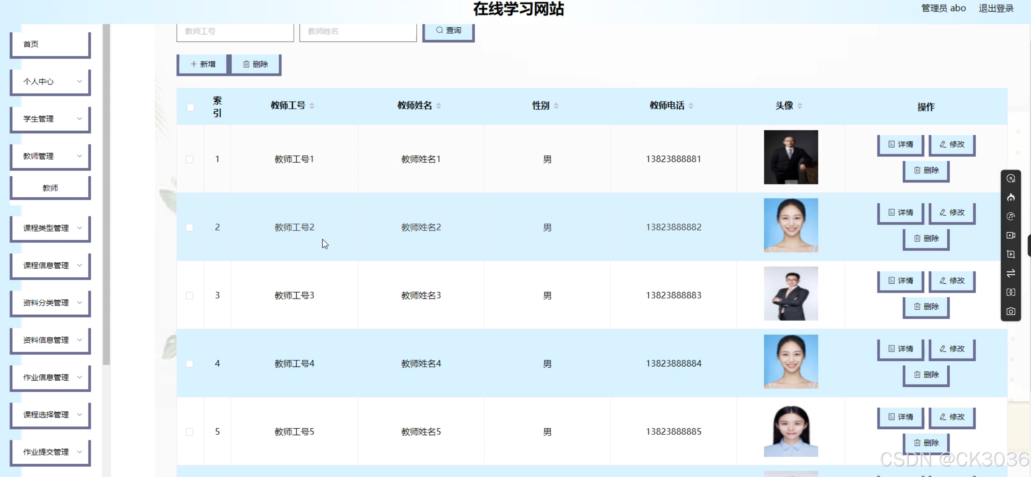Viewport: 1031px width, 477px height.
Task: Tick the select-all checkbox in table header
Action: click(x=191, y=107)
